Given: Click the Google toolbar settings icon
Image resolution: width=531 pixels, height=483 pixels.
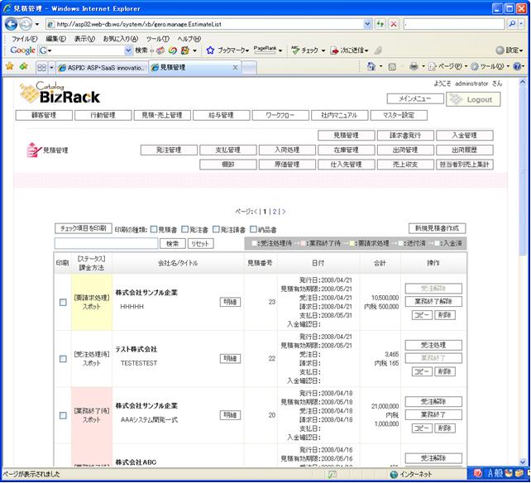Looking at the screenshot, I should 500,50.
